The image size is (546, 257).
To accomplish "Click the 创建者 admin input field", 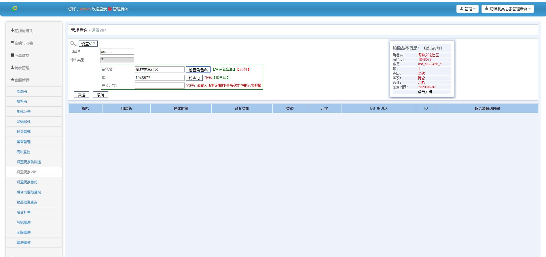I will 117,52.
